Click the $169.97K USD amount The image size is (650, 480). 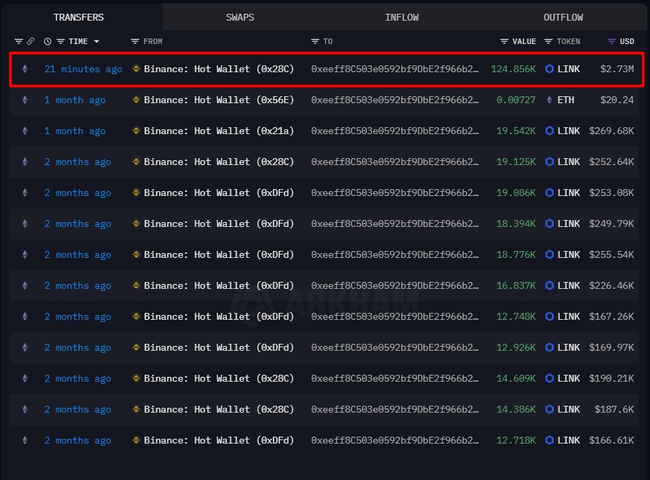(611, 347)
